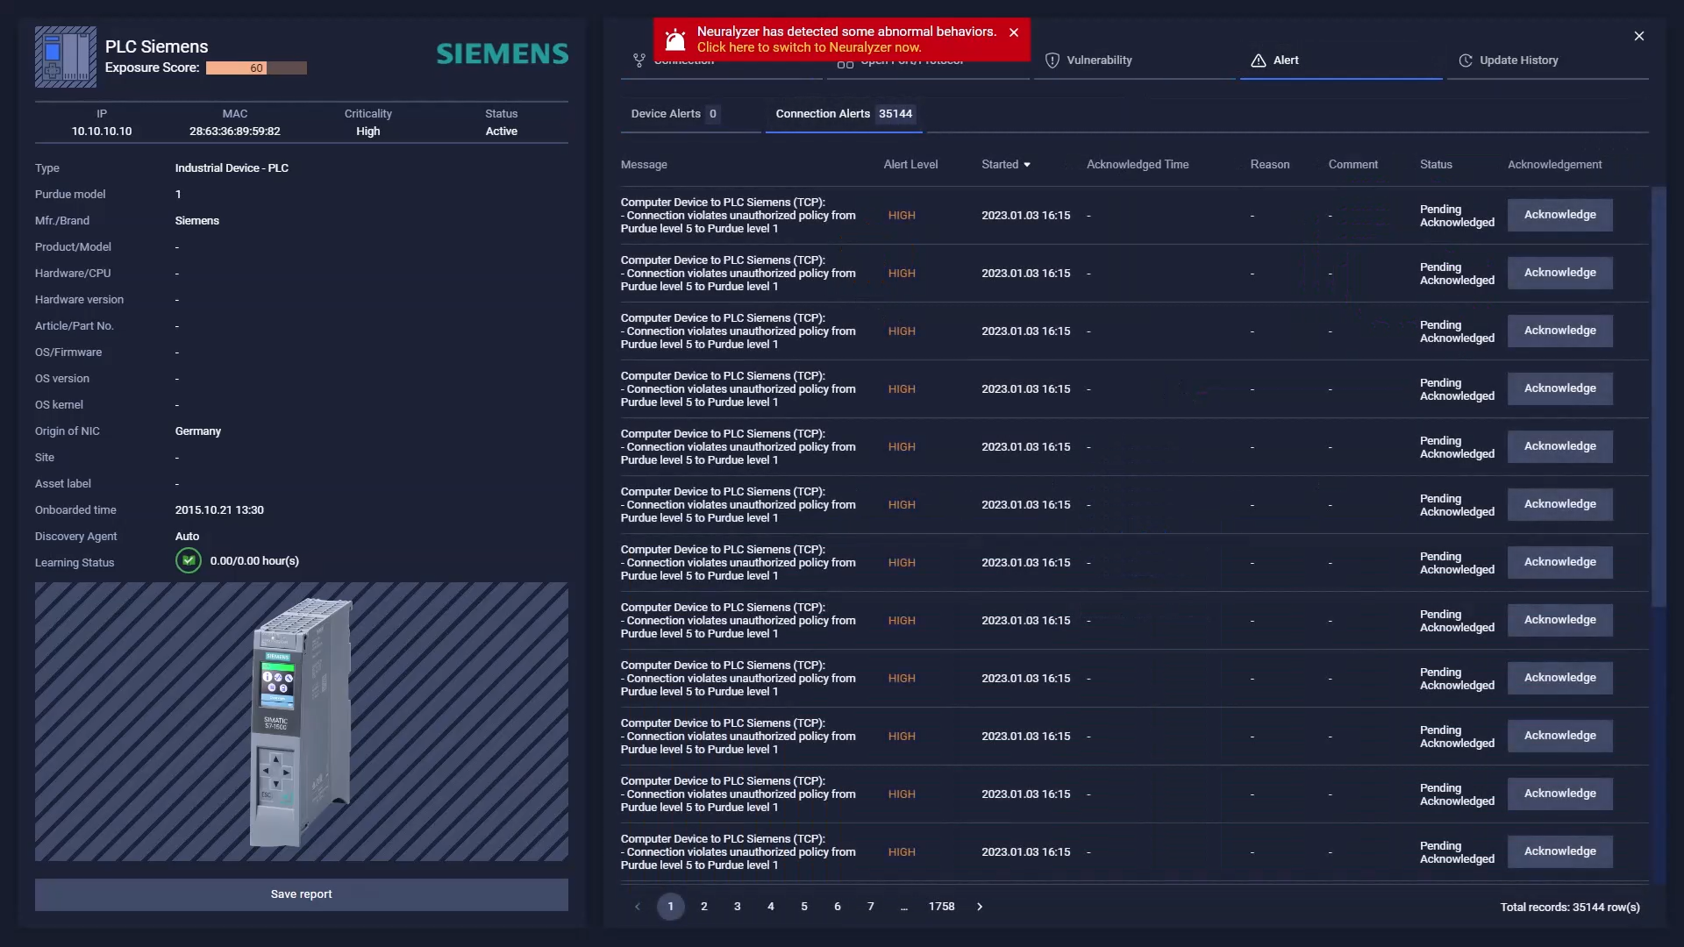Screen dimensions: 1684x947
Task: Sort alerts by the Started column arrow
Action: (x=1027, y=165)
